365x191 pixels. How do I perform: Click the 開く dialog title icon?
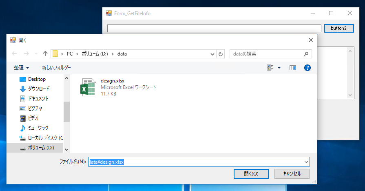(x=13, y=40)
